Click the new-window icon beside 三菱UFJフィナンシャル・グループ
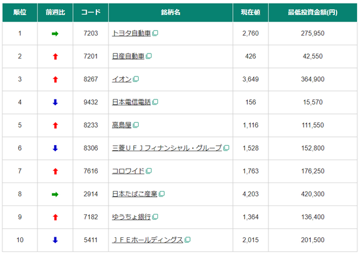Image resolution: width=362 pixels, height=256 pixels. (226, 148)
